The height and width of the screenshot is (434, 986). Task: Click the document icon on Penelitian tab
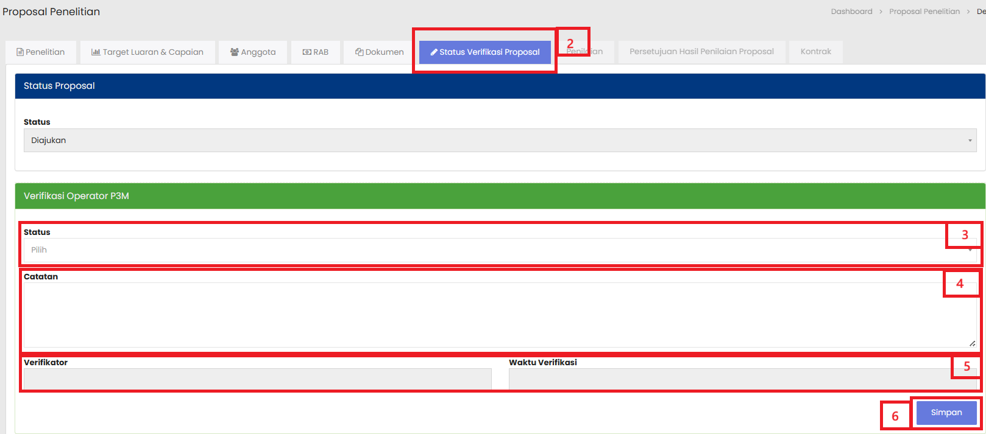coord(20,52)
